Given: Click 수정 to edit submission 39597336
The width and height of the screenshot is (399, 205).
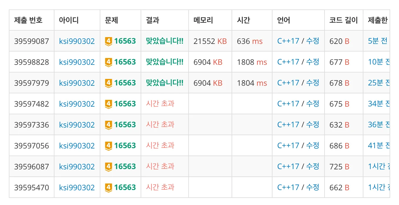Looking at the screenshot, I should pos(312,125).
